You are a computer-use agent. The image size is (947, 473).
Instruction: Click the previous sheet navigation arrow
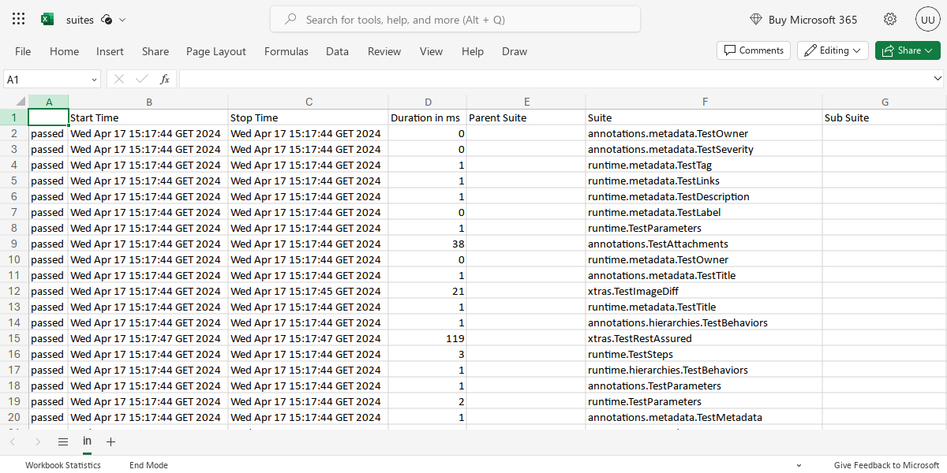click(x=13, y=441)
